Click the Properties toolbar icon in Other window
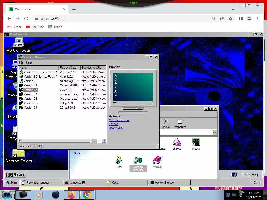Image resolution: width=267 pixels, height=200 pixels. pos(180,123)
